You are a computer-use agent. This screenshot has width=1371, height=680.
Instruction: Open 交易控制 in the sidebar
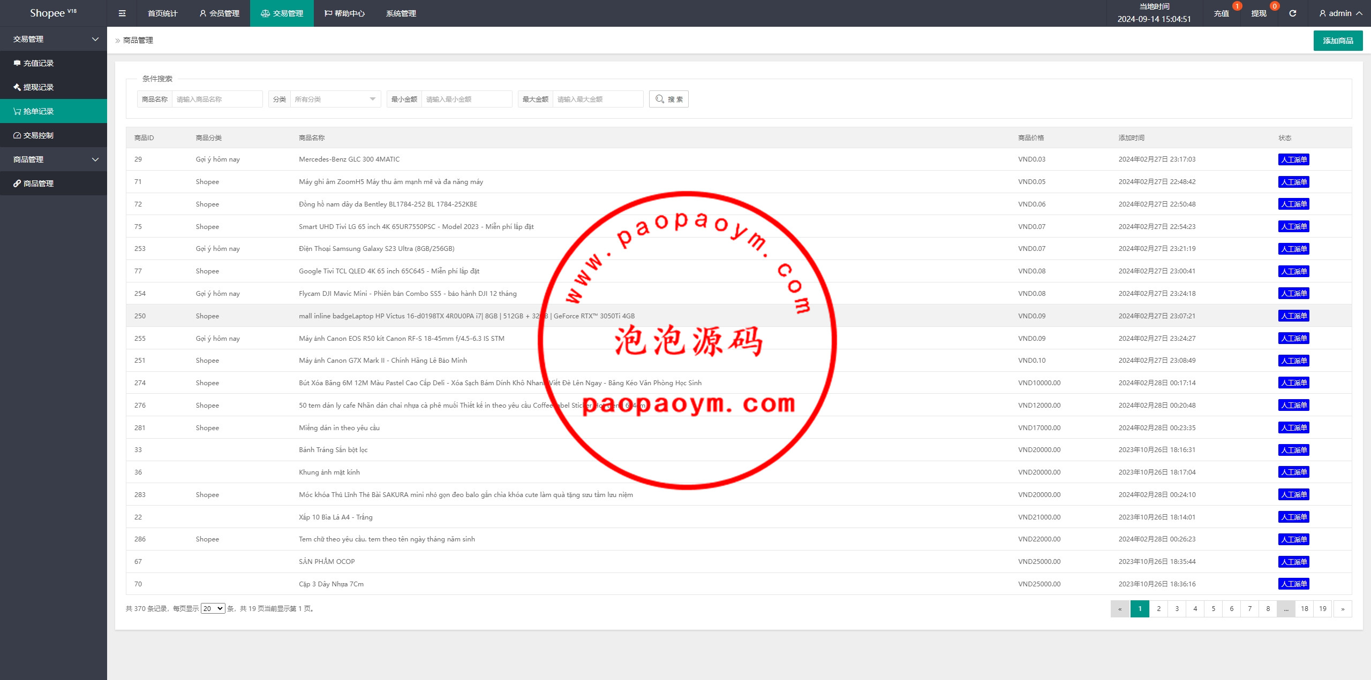point(54,135)
